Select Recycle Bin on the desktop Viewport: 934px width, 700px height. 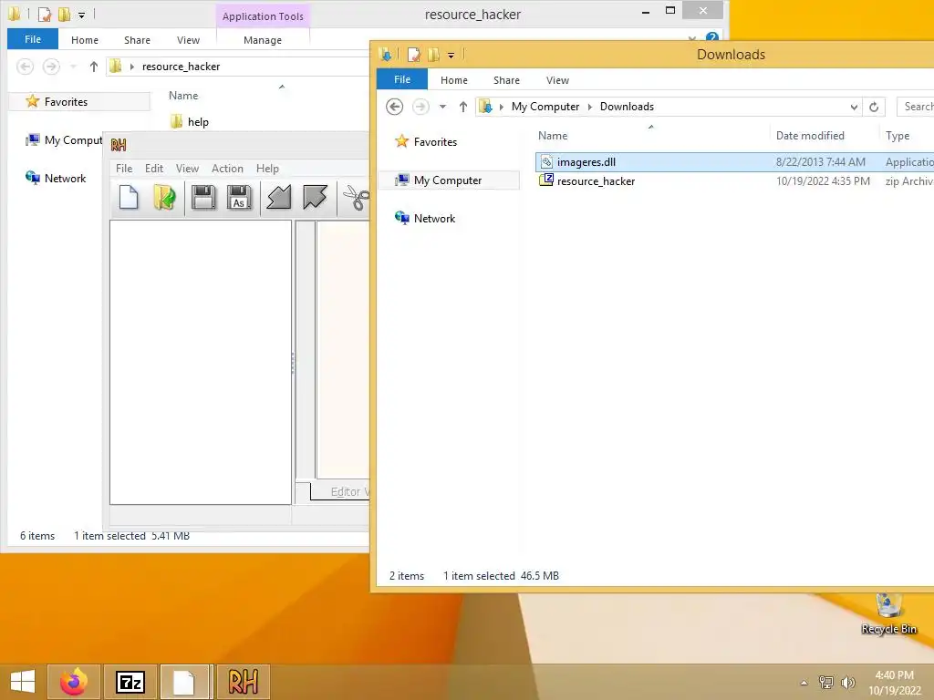(x=888, y=613)
